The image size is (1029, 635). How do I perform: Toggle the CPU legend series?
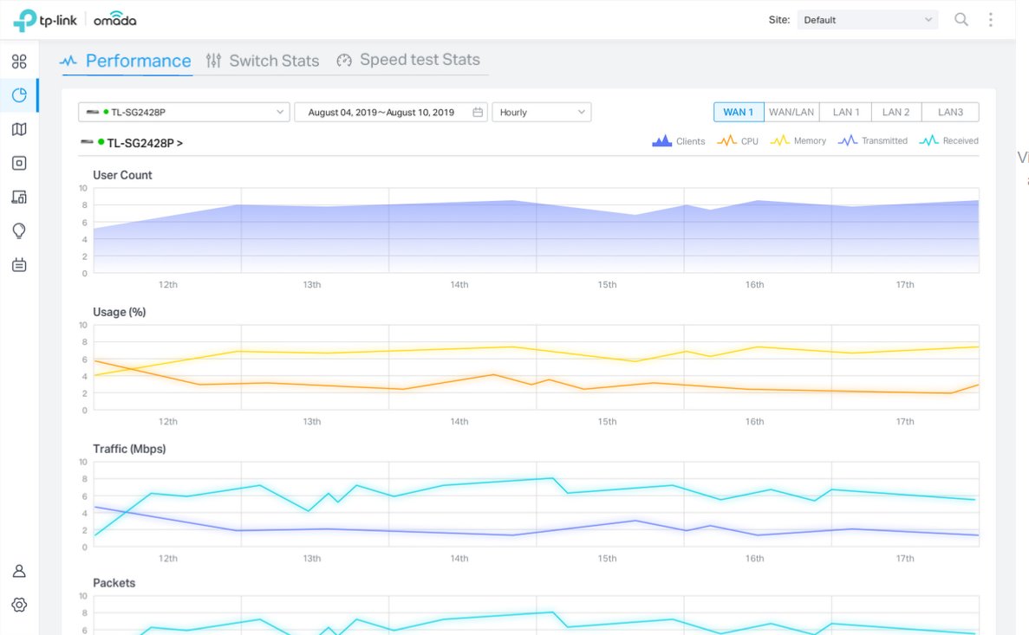click(738, 141)
